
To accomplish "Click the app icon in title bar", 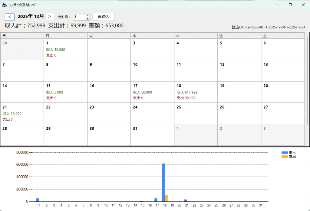I will click(4, 5).
